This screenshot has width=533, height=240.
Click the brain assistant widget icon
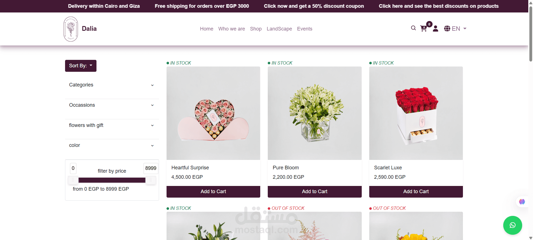pyautogui.click(x=522, y=202)
